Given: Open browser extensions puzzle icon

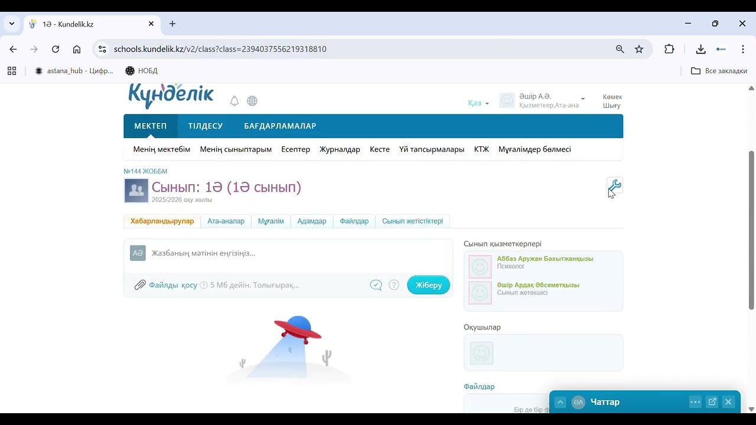Looking at the screenshot, I should coord(669,49).
